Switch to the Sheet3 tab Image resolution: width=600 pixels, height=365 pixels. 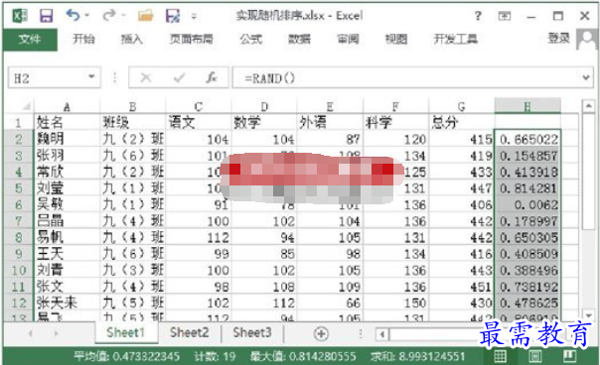click(x=252, y=332)
